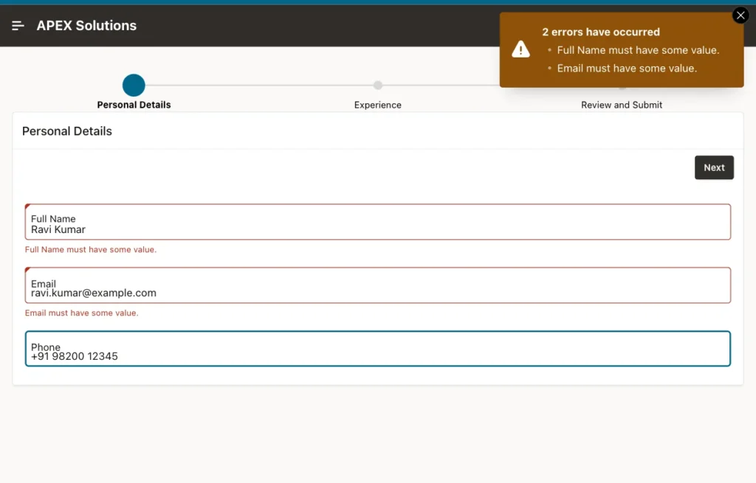Focus the Email input field
This screenshot has width=756, height=483.
378,285
